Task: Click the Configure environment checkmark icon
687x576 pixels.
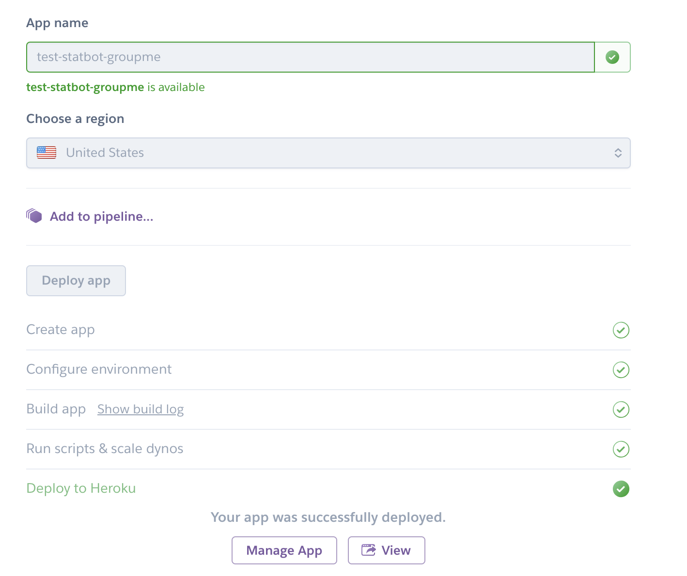Action: pyautogui.click(x=621, y=370)
